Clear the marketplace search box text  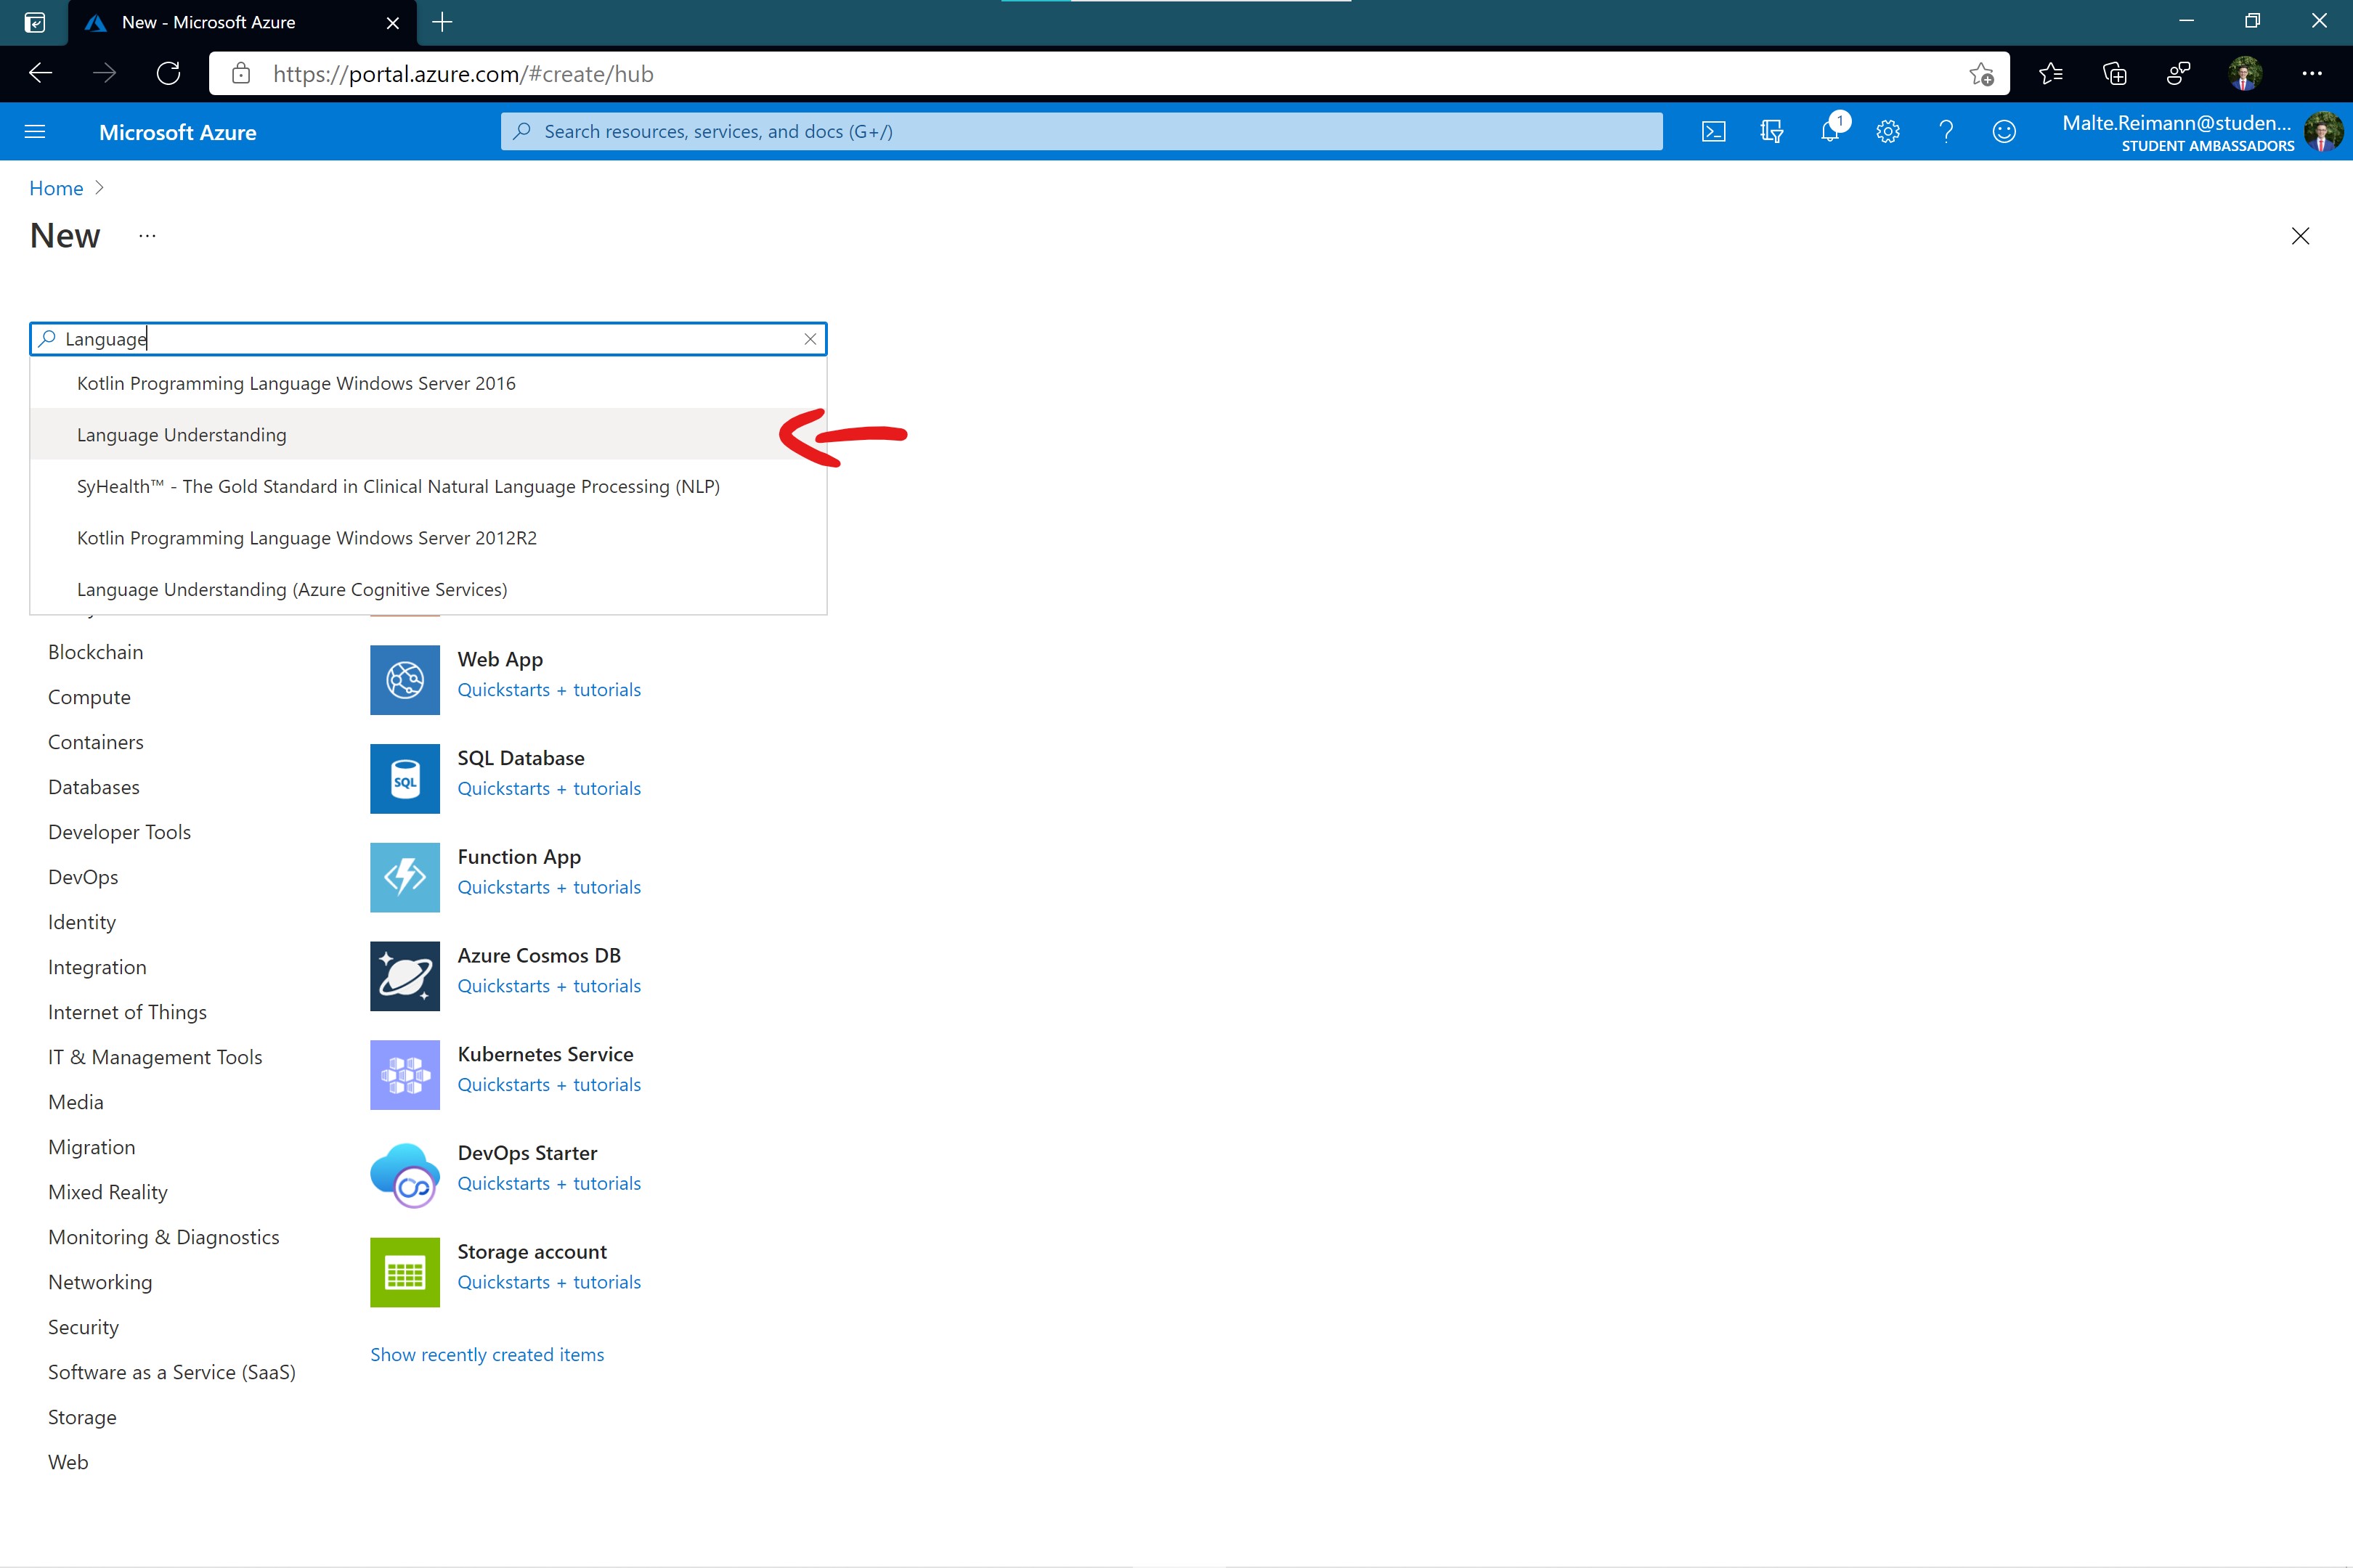click(810, 339)
